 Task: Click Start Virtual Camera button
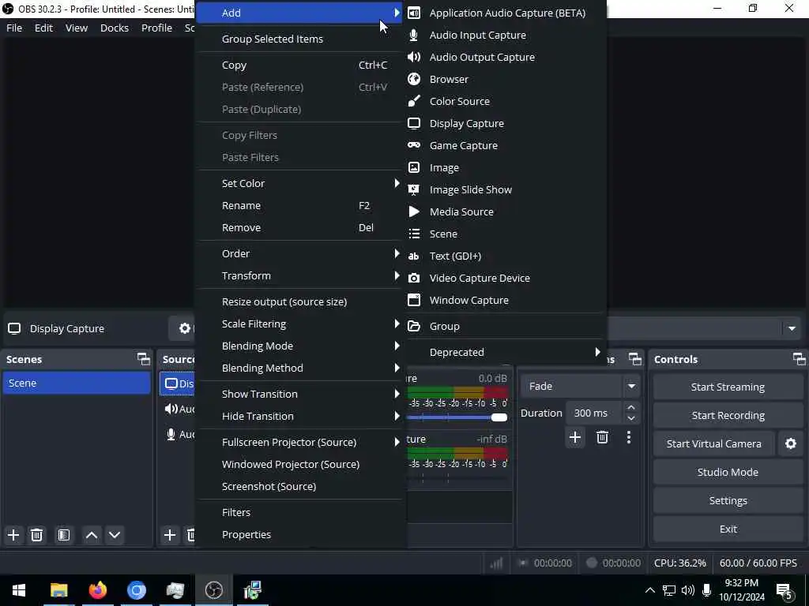(714, 443)
